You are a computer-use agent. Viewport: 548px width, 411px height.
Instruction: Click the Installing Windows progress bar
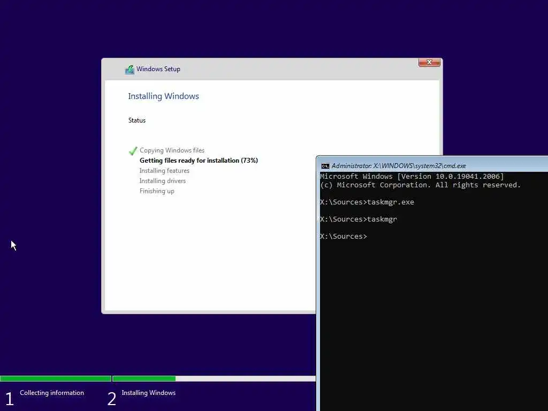tap(214, 378)
